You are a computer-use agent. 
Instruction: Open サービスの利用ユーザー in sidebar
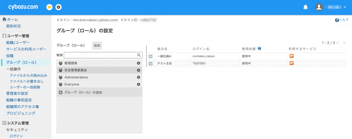26,49
